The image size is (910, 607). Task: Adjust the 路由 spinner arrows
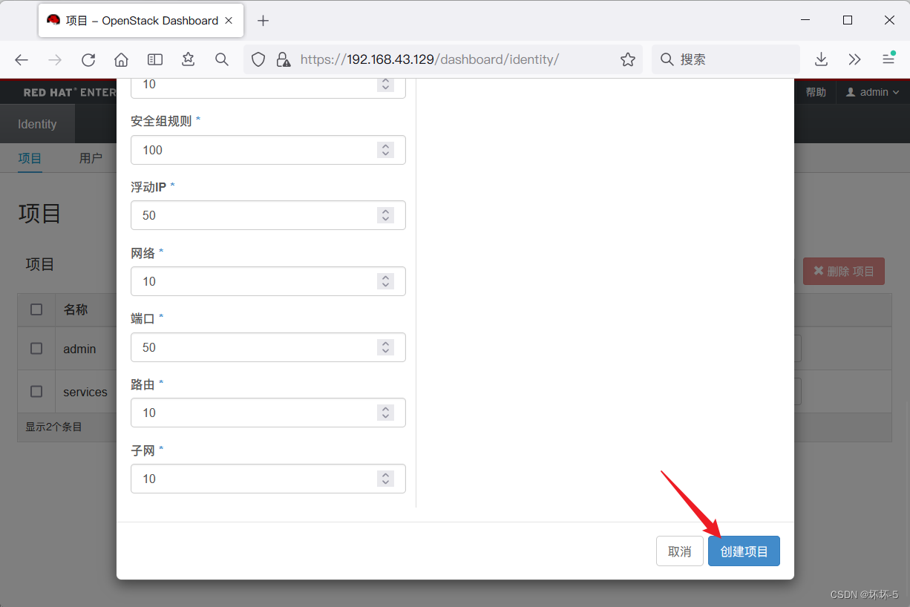pyautogui.click(x=385, y=413)
